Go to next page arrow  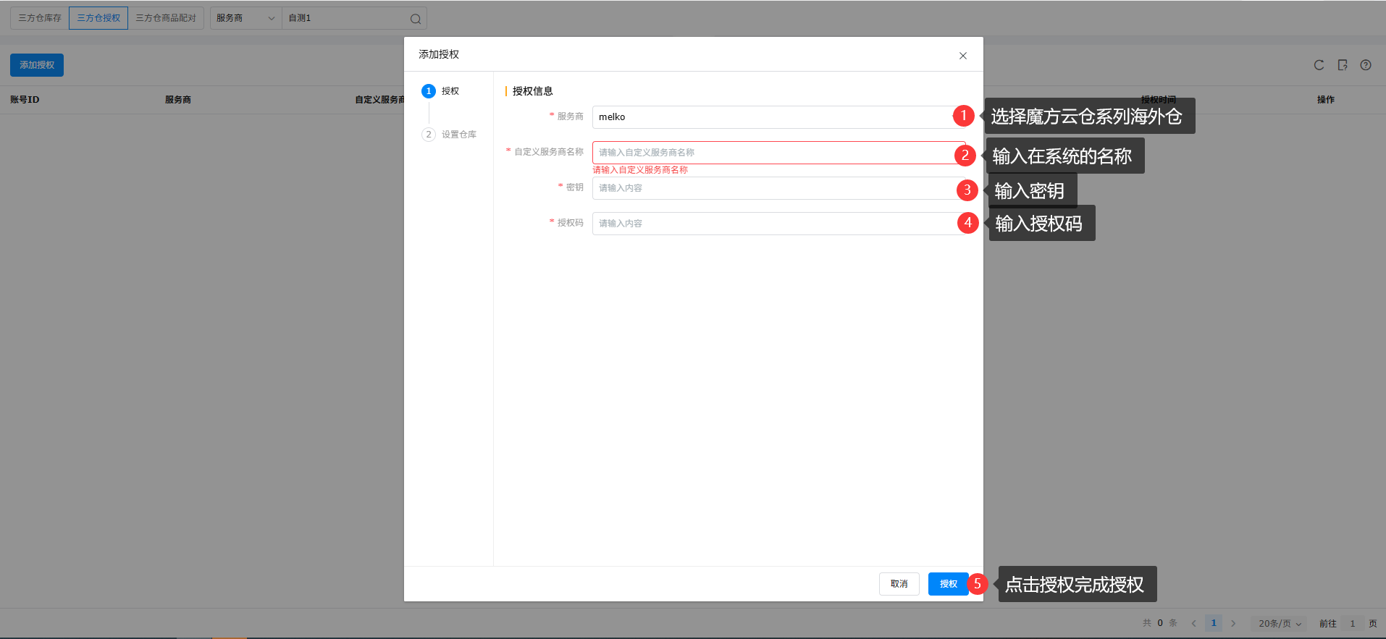coord(1233,623)
